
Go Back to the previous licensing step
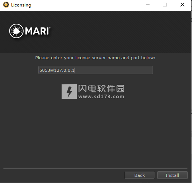click(x=140, y=175)
